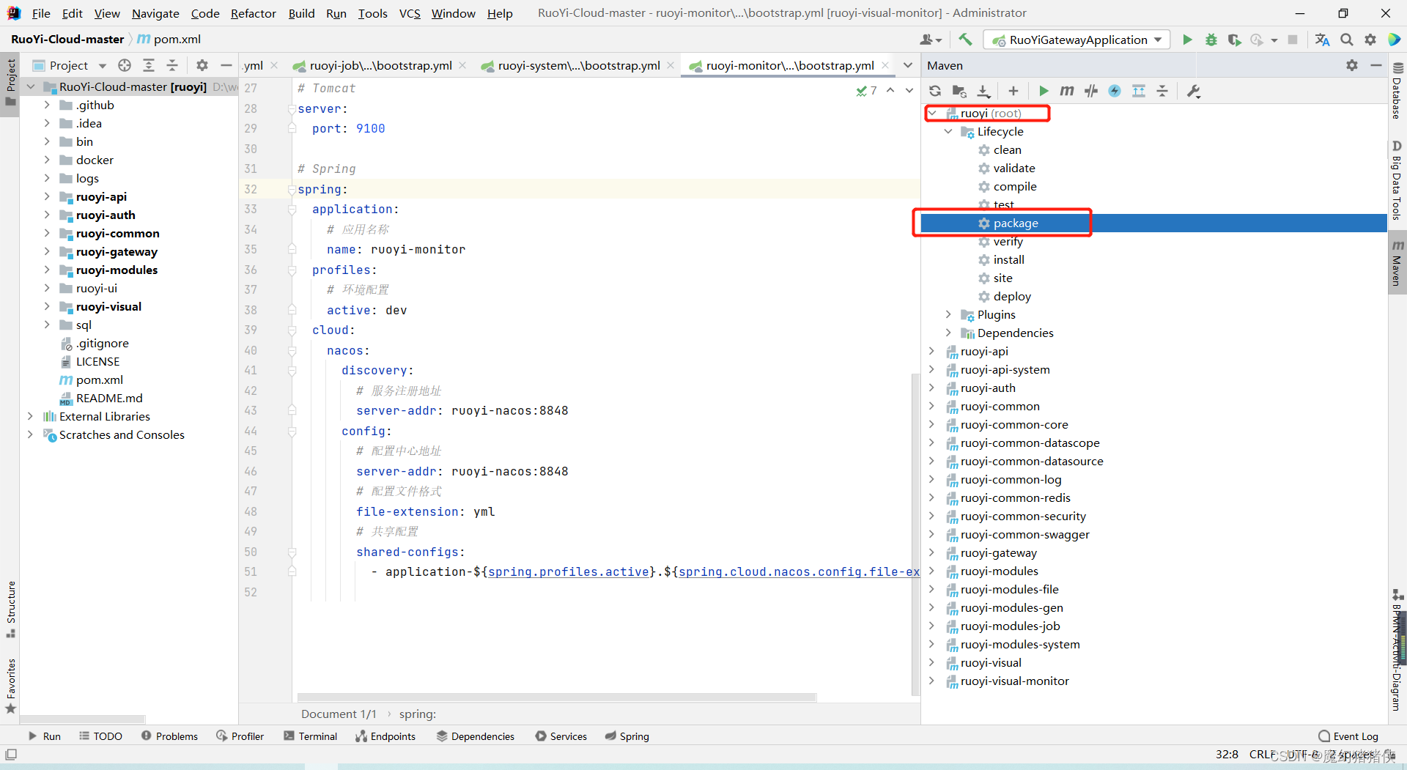Click locate file target icon in Project panel
The height and width of the screenshot is (770, 1407).
[125, 65]
